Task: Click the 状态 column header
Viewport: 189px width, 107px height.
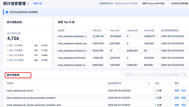Action: pyautogui.click(x=157, y=83)
